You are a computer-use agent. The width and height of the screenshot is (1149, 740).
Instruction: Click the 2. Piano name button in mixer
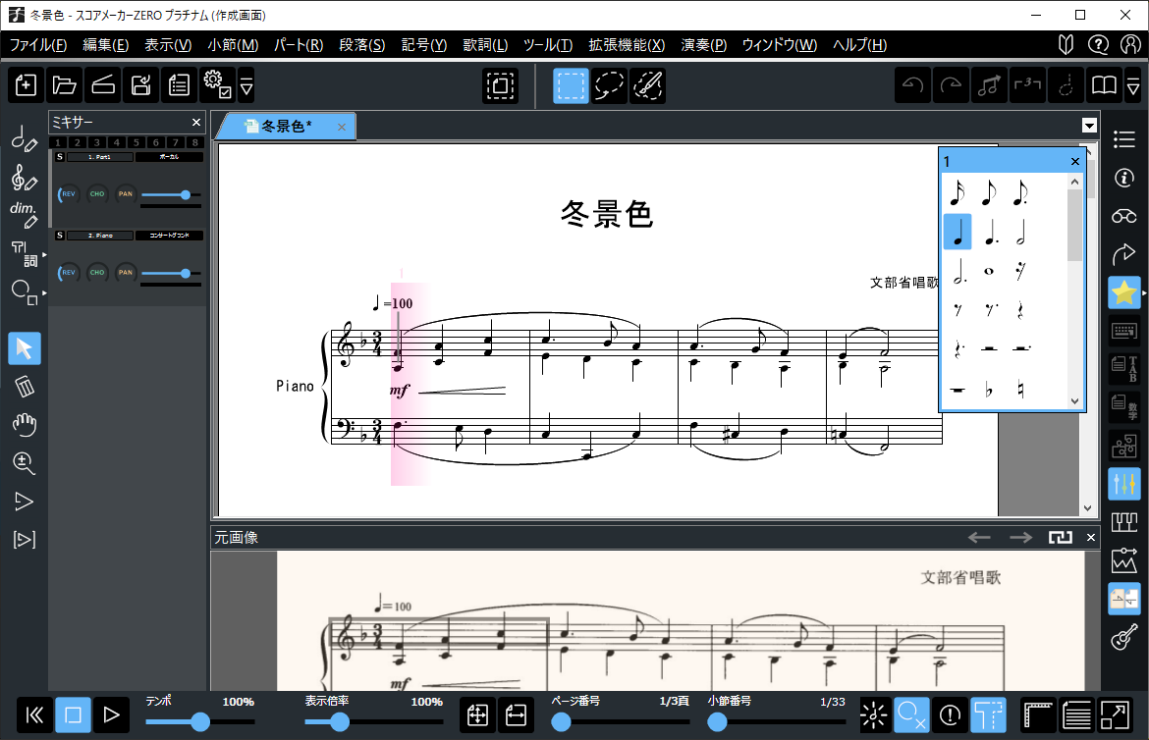pos(99,236)
